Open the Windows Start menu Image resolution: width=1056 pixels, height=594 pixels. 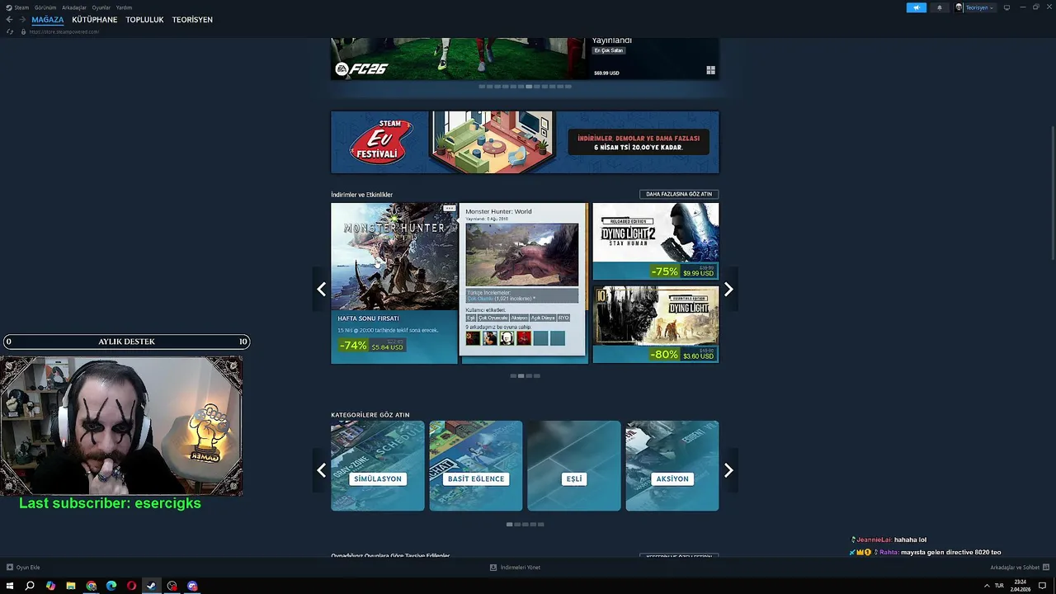pyautogui.click(x=10, y=586)
